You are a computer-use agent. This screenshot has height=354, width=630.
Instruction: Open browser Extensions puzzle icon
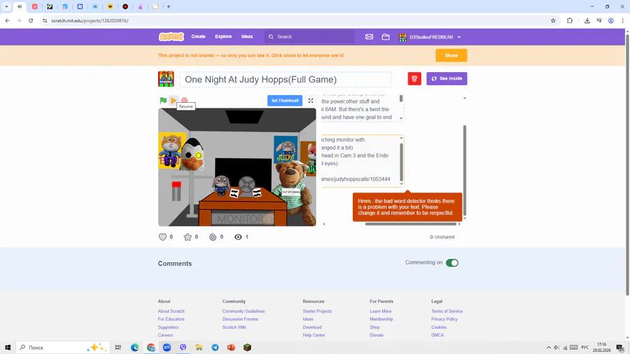coord(570,20)
